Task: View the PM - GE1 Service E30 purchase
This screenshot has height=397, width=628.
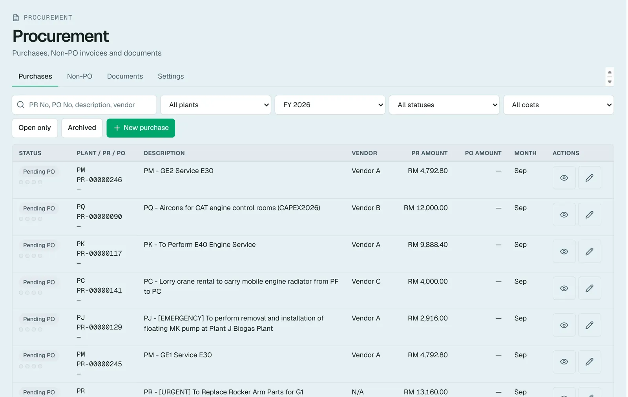Action: click(564, 362)
